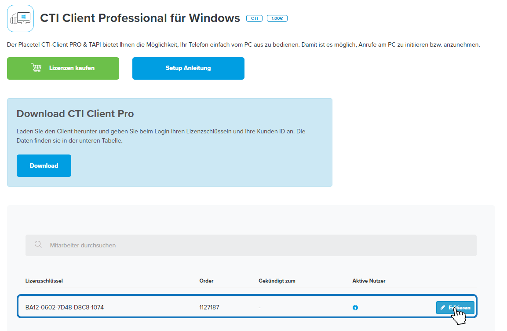
Task: Open the Setup Anleitung guide
Action: pos(188,68)
